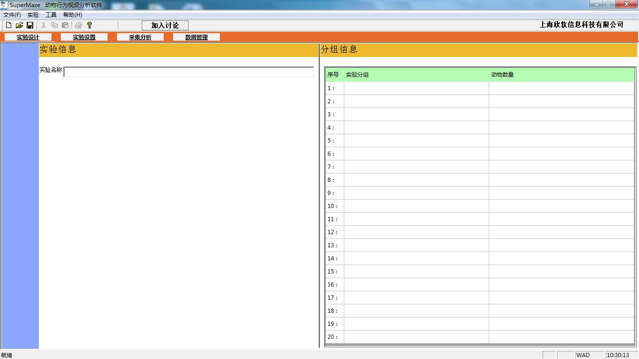Click the 动物数量 cell in row 1

click(x=561, y=88)
